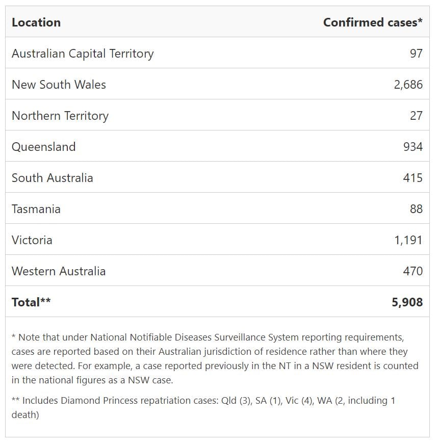Click the Victoria label
Screen dimensions: 438x443
coord(32,240)
